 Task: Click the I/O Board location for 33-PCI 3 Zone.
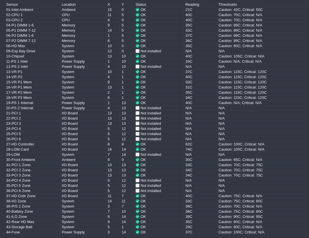pyautogui.click(x=70, y=175)
